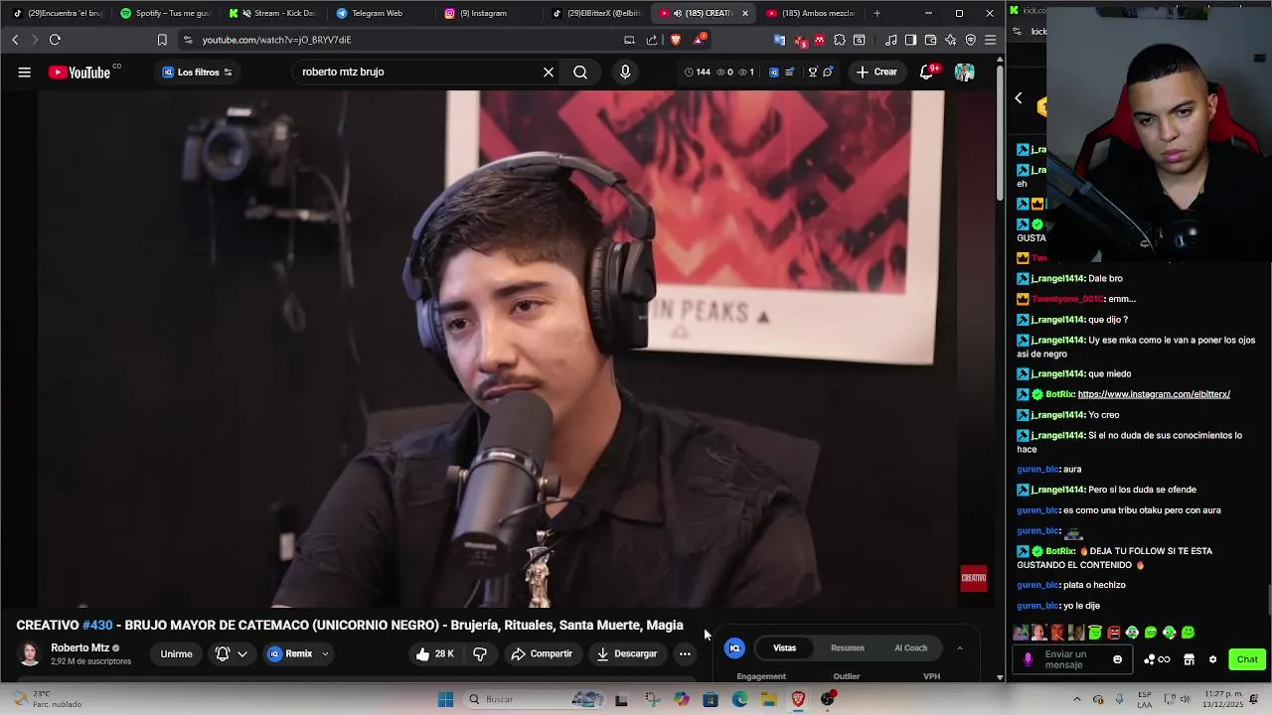Open the Crear create dropdown
Viewport: 1272px width, 715px height.
coord(876,71)
